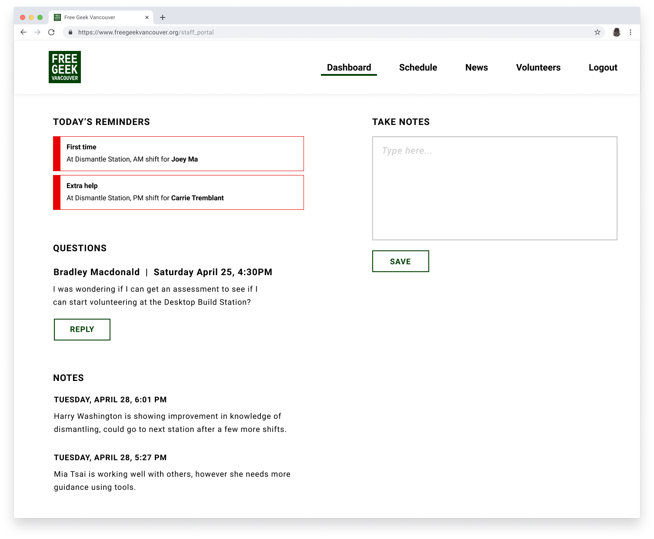
Task: Open a new browser tab
Action: 163,17
